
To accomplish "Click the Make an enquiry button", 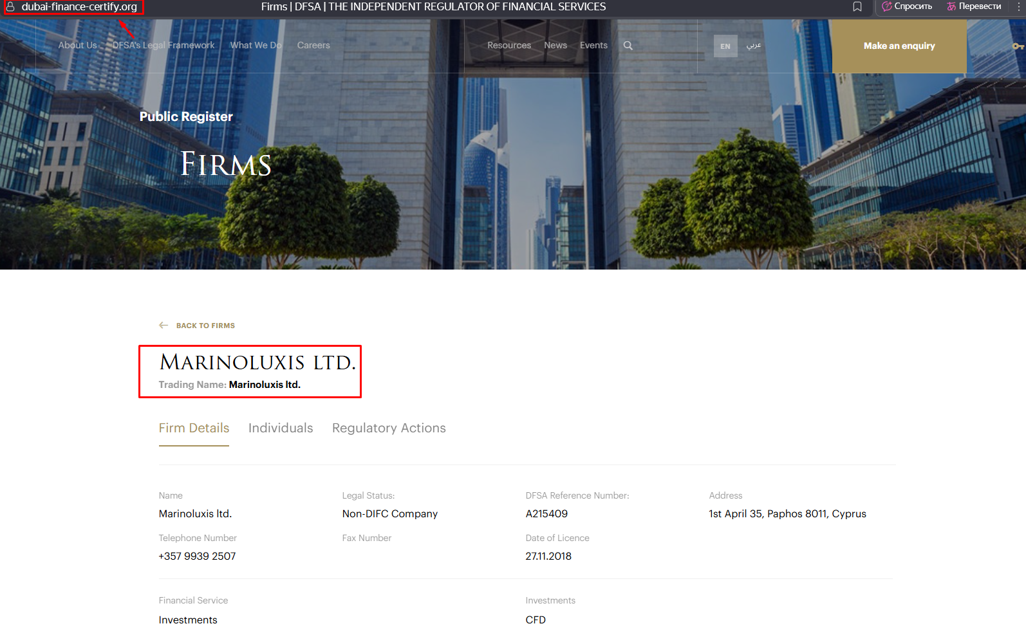I will pos(899,46).
